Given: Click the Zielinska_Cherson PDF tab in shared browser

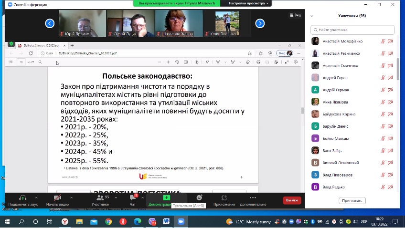Looking at the screenshot, I should click(x=42, y=45).
